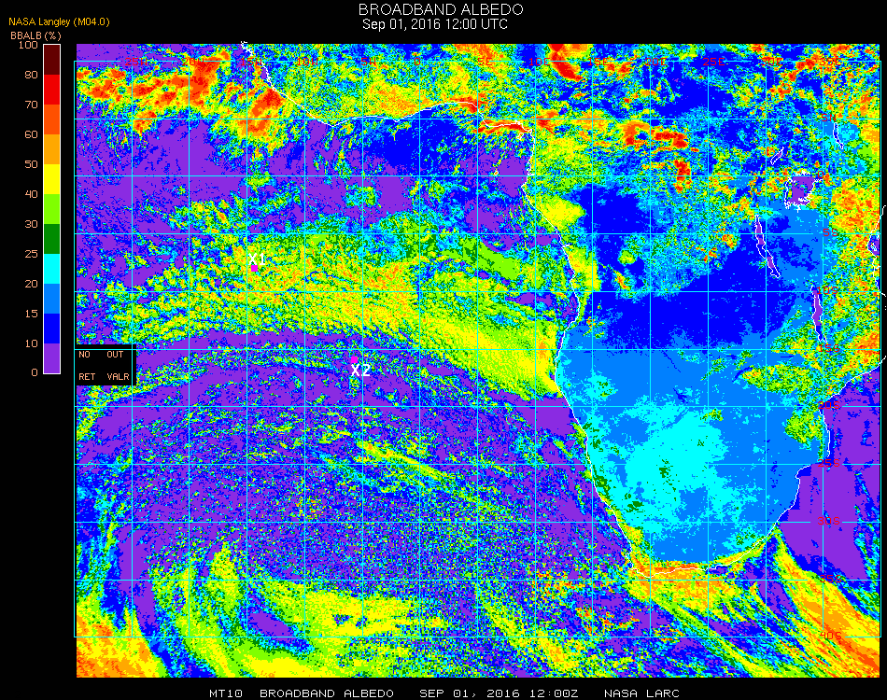Screen dimensions: 887x700
Task: Click the '25E' longitude label
Action: click(714, 62)
